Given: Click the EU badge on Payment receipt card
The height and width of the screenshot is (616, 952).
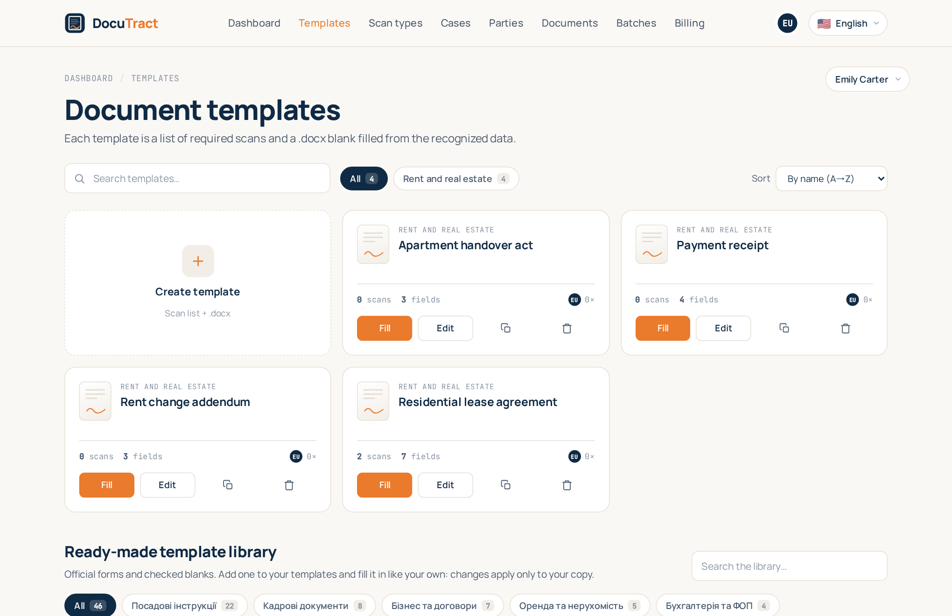Looking at the screenshot, I should (x=853, y=300).
